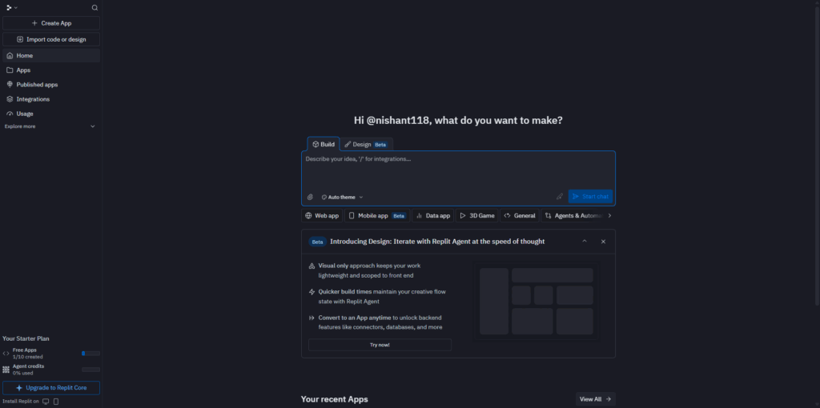Collapse the Introducing Design banner
The image size is (820, 408).
[x=585, y=241]
